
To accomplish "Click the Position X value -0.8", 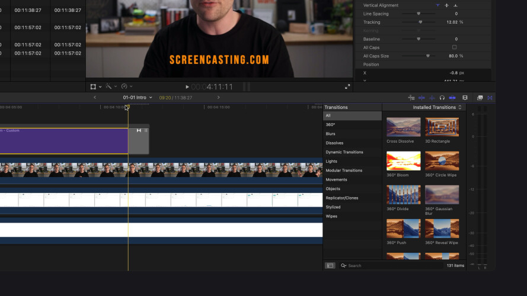I will pyautogui.click(x=453, y=73).
